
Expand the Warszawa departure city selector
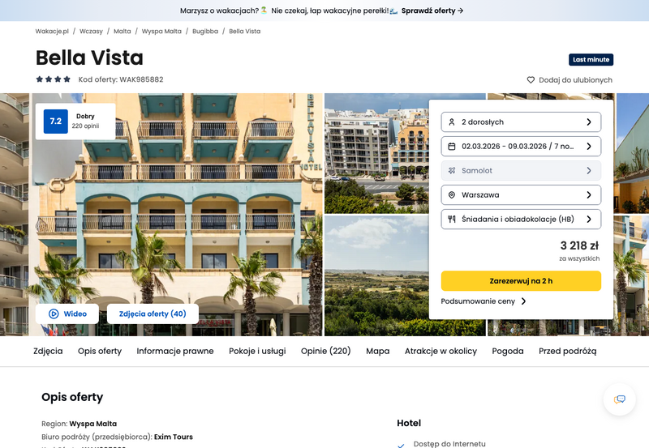click(x=521, y=195)
